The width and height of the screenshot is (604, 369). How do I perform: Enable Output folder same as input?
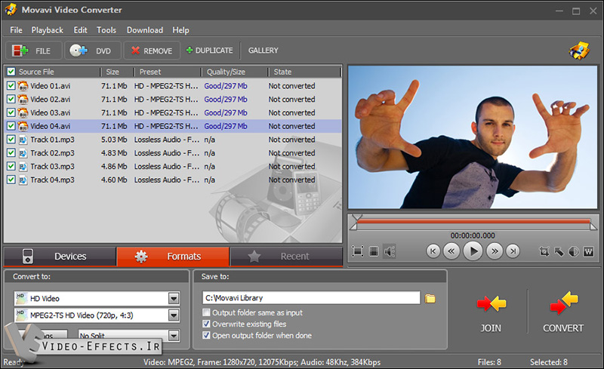coord(206,312)
